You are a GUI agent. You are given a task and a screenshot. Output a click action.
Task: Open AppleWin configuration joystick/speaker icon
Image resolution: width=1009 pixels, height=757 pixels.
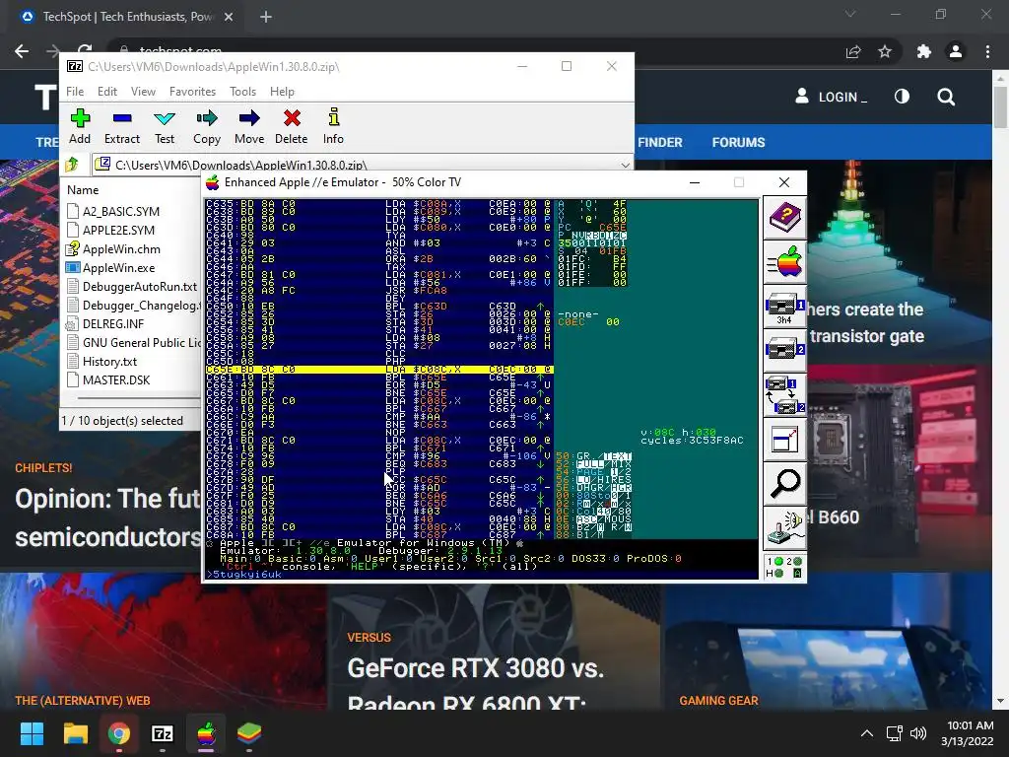(784, 528)
